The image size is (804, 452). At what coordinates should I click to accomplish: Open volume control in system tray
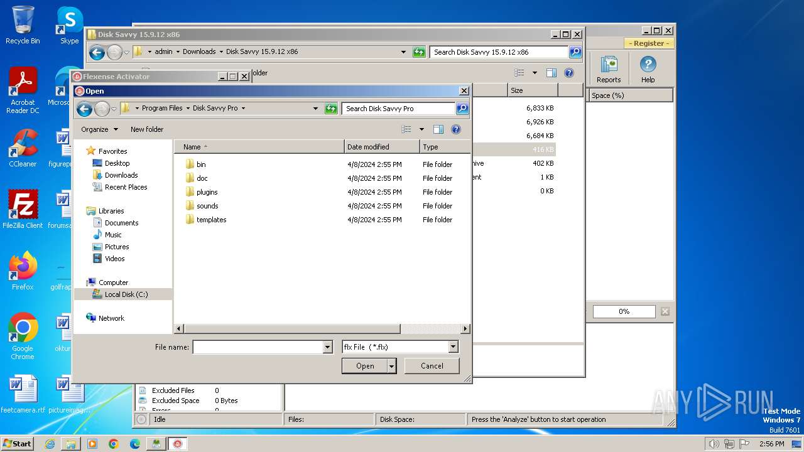[x=714, y=444]
